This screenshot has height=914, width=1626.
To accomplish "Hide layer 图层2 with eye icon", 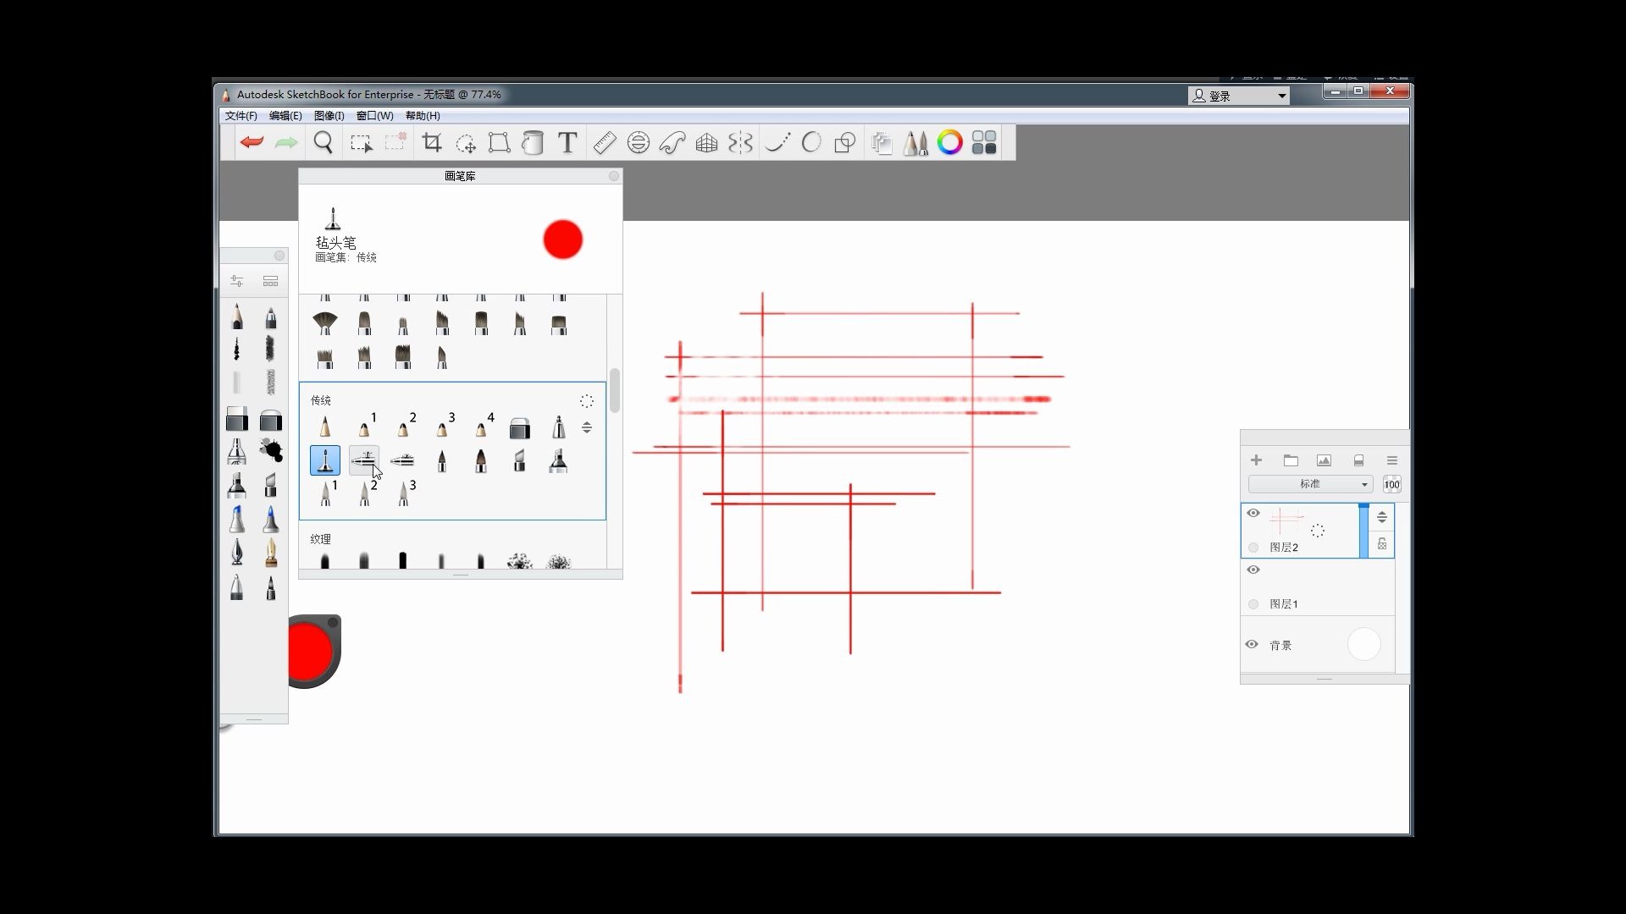I will (x=1253, y=513).
